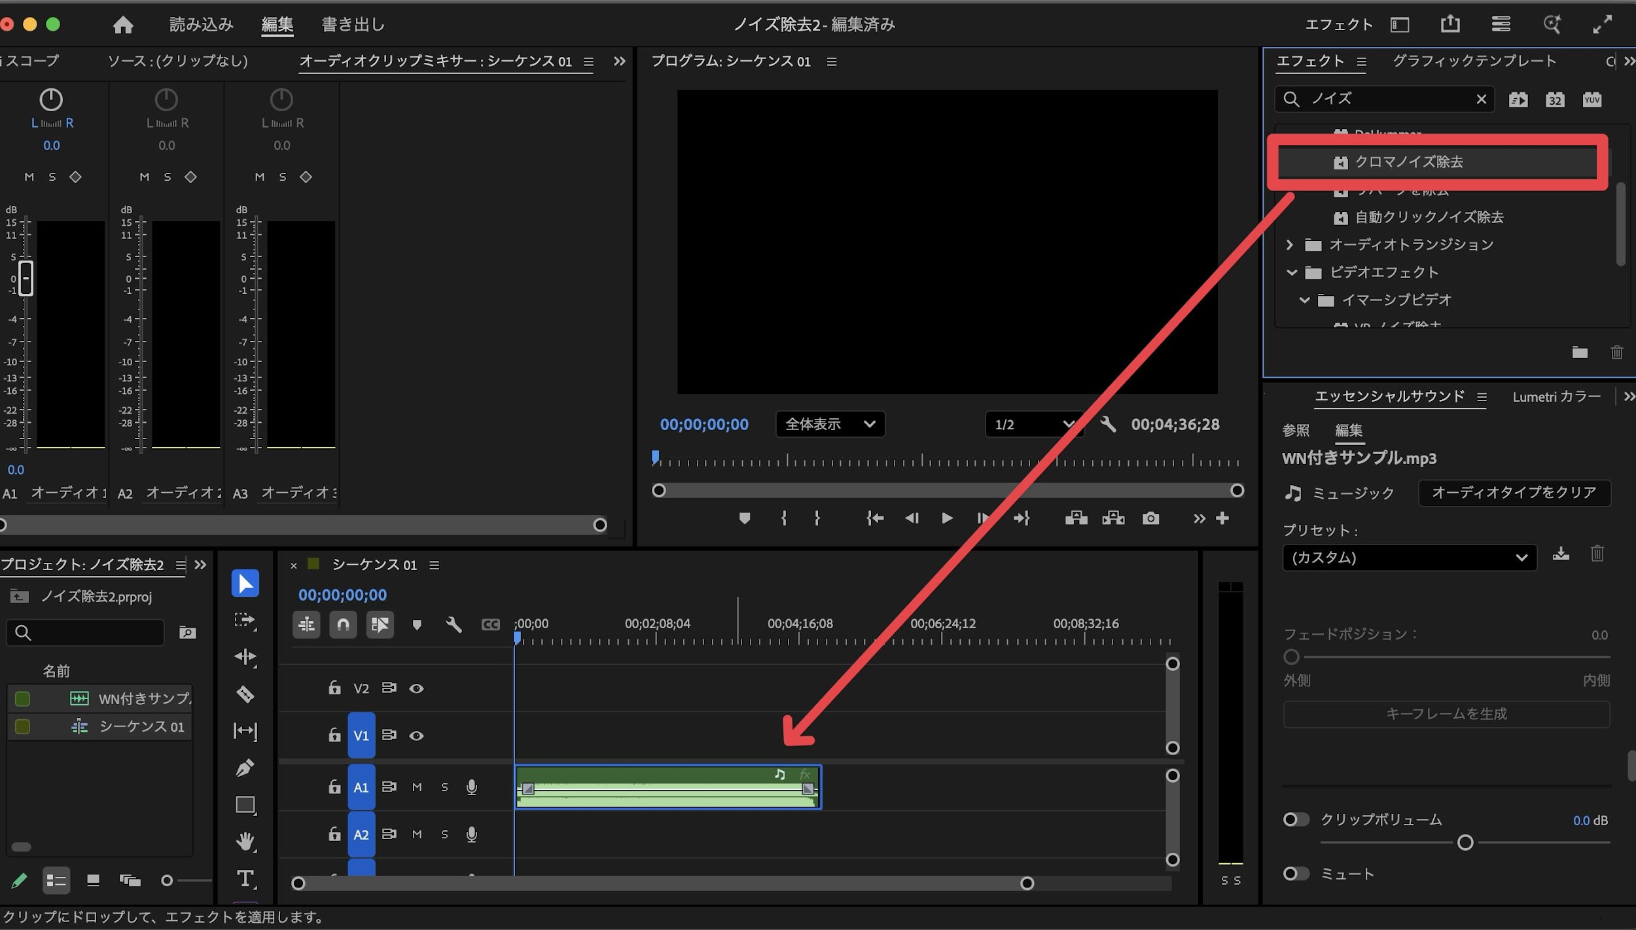This screenshot has height=930, width=1636.
Task: Mute track A1 with its M button
Action: (x=417, y=787)
